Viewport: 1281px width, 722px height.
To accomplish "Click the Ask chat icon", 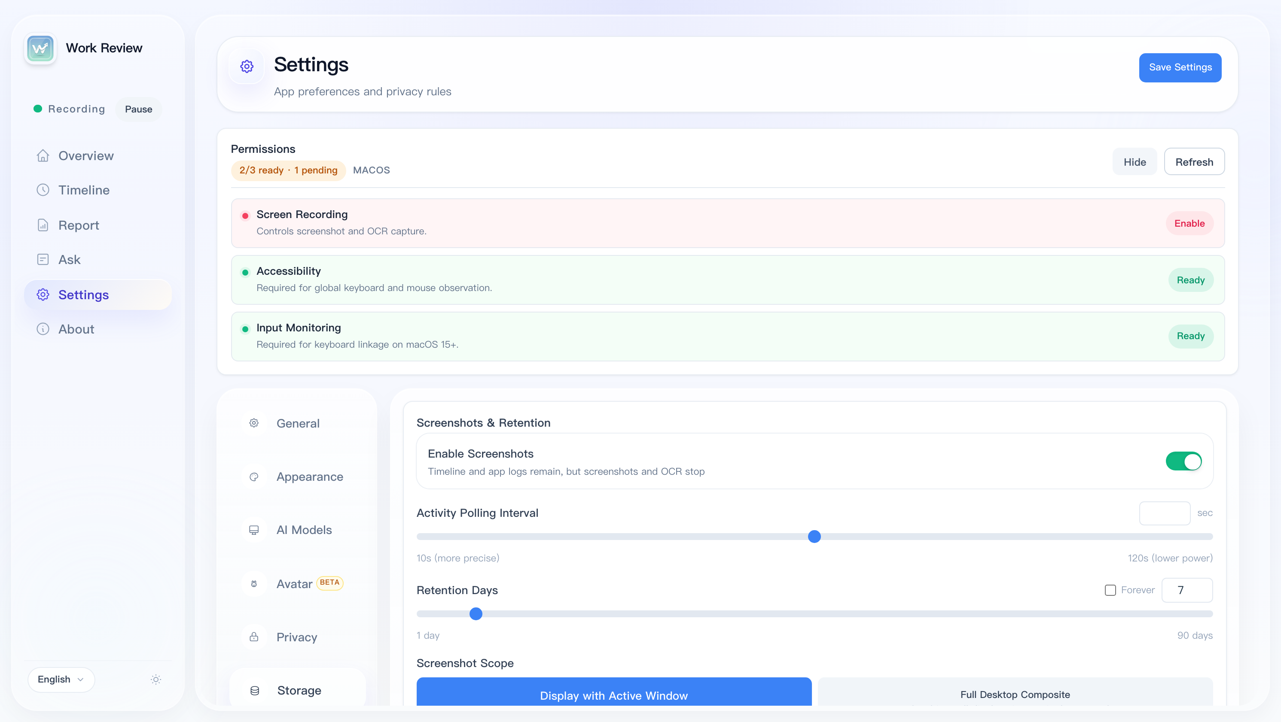I will (43, 259).
